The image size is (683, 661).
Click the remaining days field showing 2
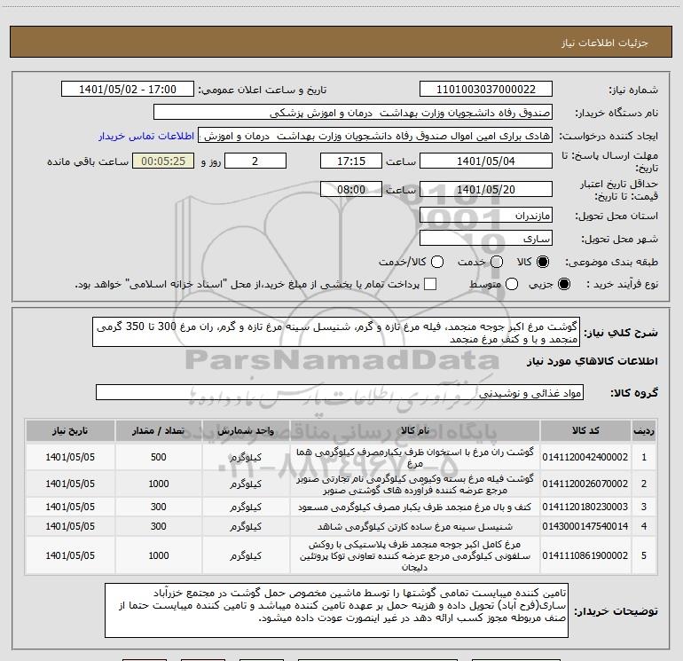[255, 161]
